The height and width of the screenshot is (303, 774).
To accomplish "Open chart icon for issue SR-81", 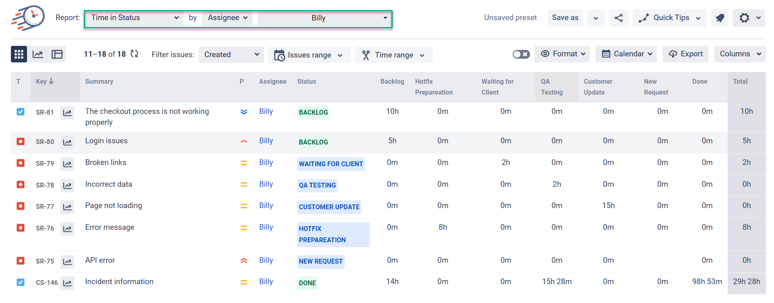I will pyautogui.click(x=67, y=113).
